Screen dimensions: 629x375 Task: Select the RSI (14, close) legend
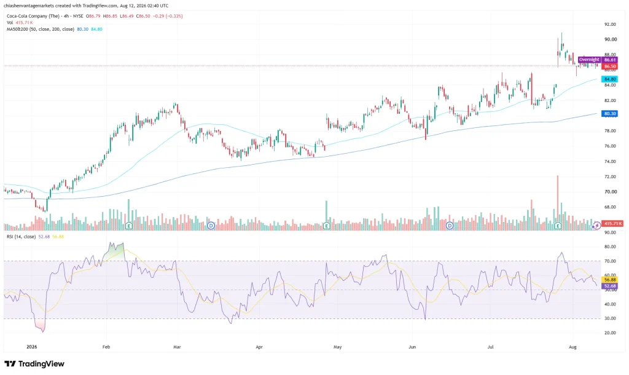[x=21, y=237]
